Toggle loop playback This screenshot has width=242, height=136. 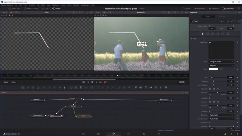click(x=105, y=82)
